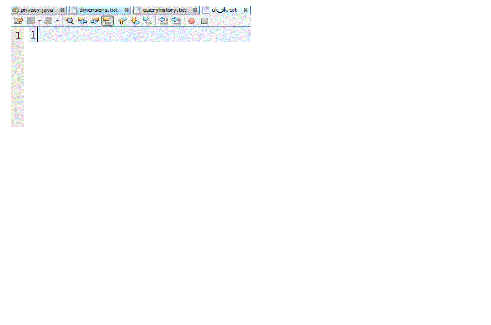
Task: Go to the next bookmark
Action: [x=135, y=21]
